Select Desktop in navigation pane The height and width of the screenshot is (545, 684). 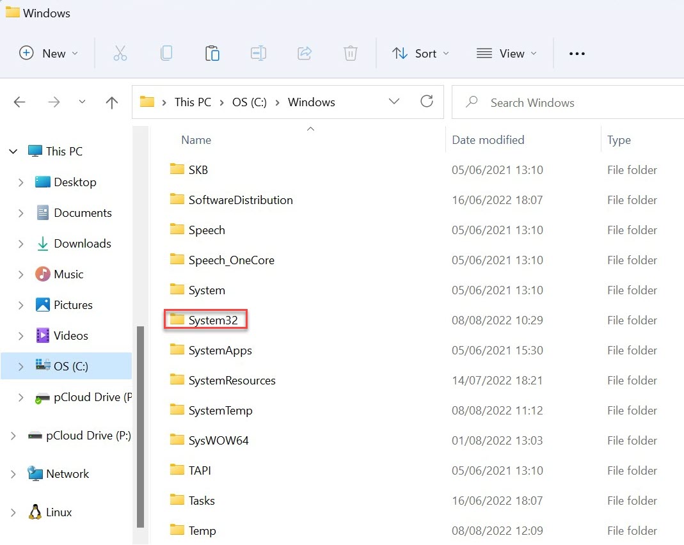pos(66,182)
